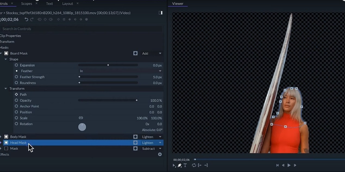
Task: Select the Viewer tab
Action: click(x=178, y=4)
